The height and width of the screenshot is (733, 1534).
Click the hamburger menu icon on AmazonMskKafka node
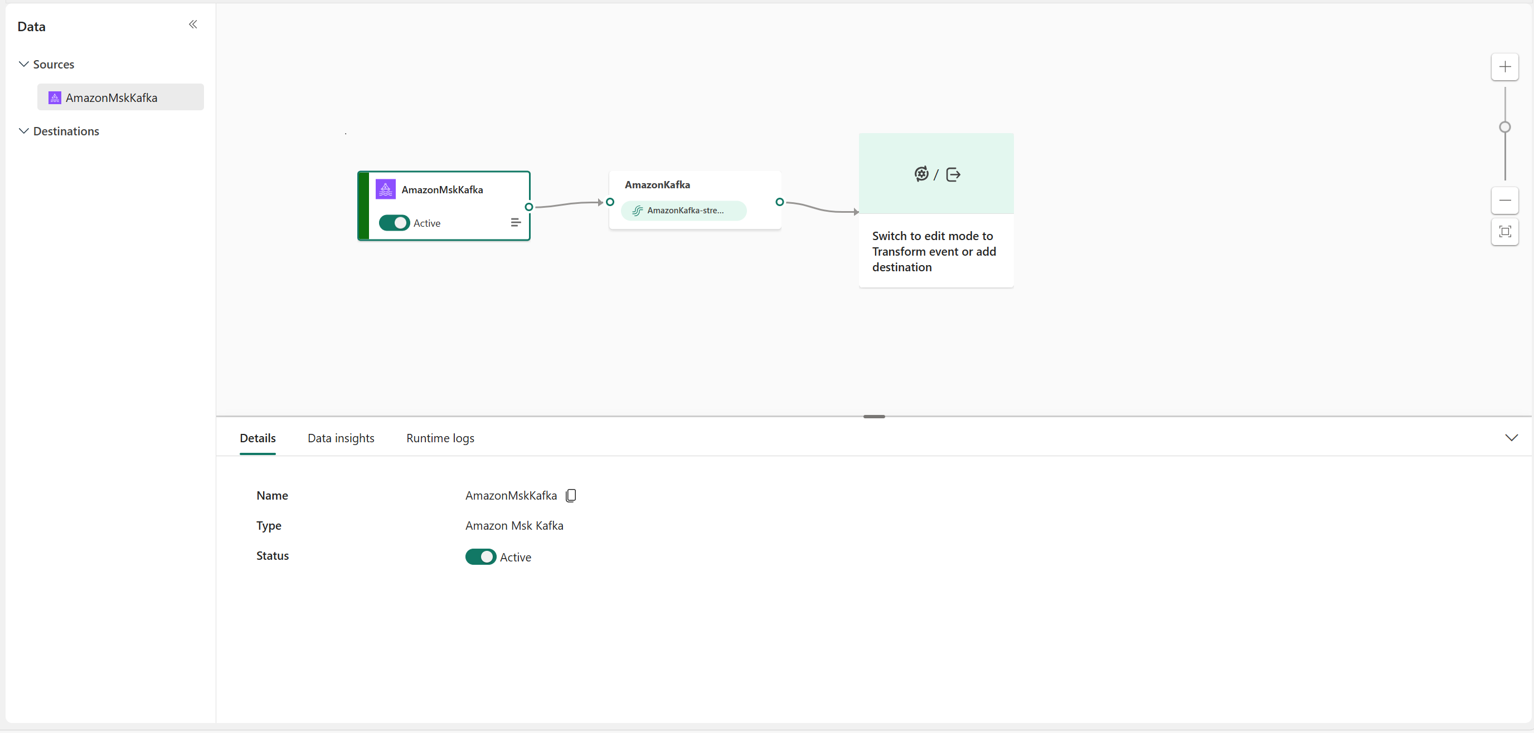(x=516, y=222)
